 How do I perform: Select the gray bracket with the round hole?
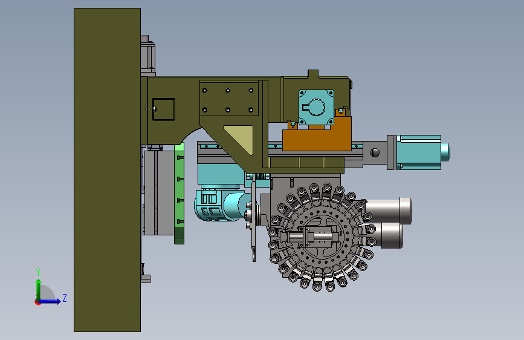coord(375,152)
